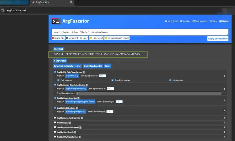This screenshot has height=141, width=235.
Task: Click the drag handle on Quote Insertion row
Action: click(x=224, y=101)
